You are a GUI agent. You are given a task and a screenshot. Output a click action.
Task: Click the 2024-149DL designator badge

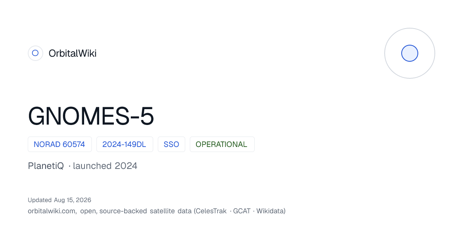coord(125,144)
